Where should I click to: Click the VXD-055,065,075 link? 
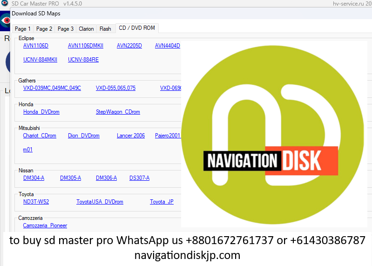click(116, 88)
